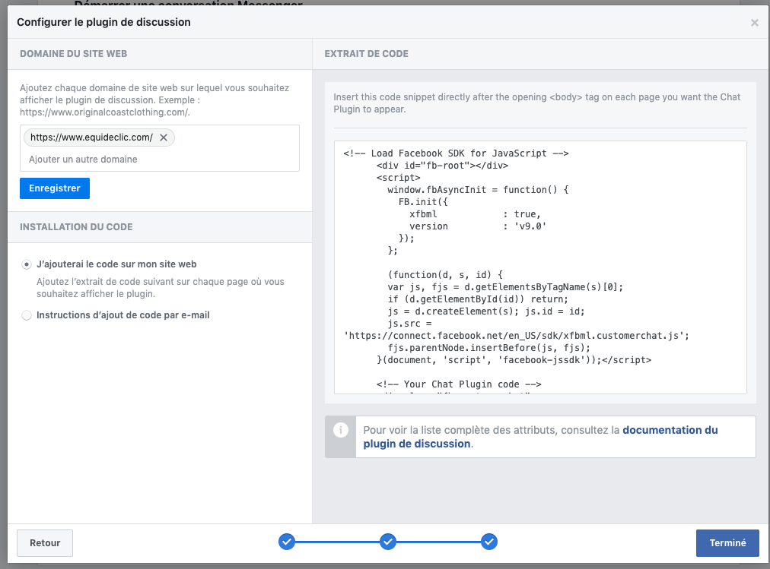Click the d.getElementsByTagName code line
The image size is (770, 569).
coord(505,287)
